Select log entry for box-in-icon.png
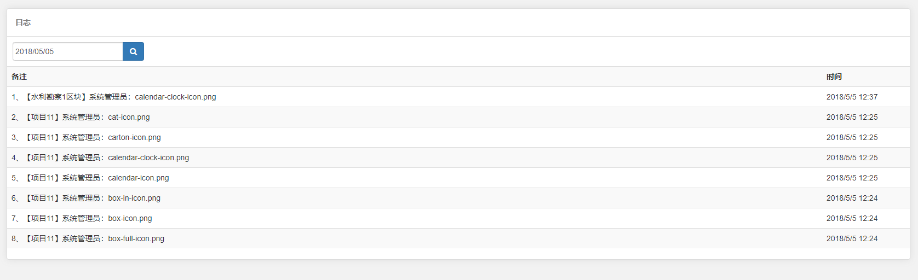918x280 pixels. click(x=86, y=198)
